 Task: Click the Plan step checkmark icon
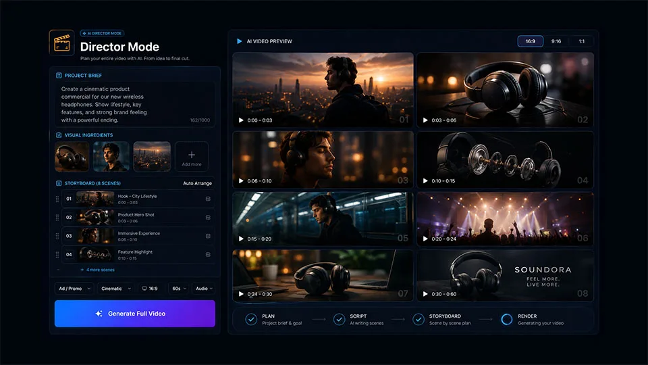coord(251,320)
